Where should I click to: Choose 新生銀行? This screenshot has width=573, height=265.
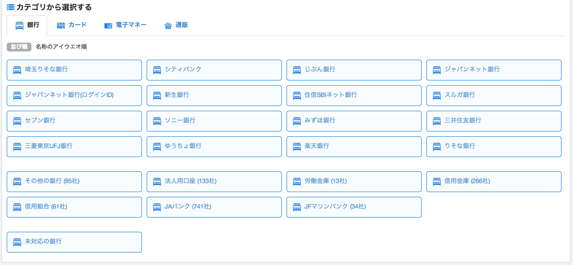point(214,96)
